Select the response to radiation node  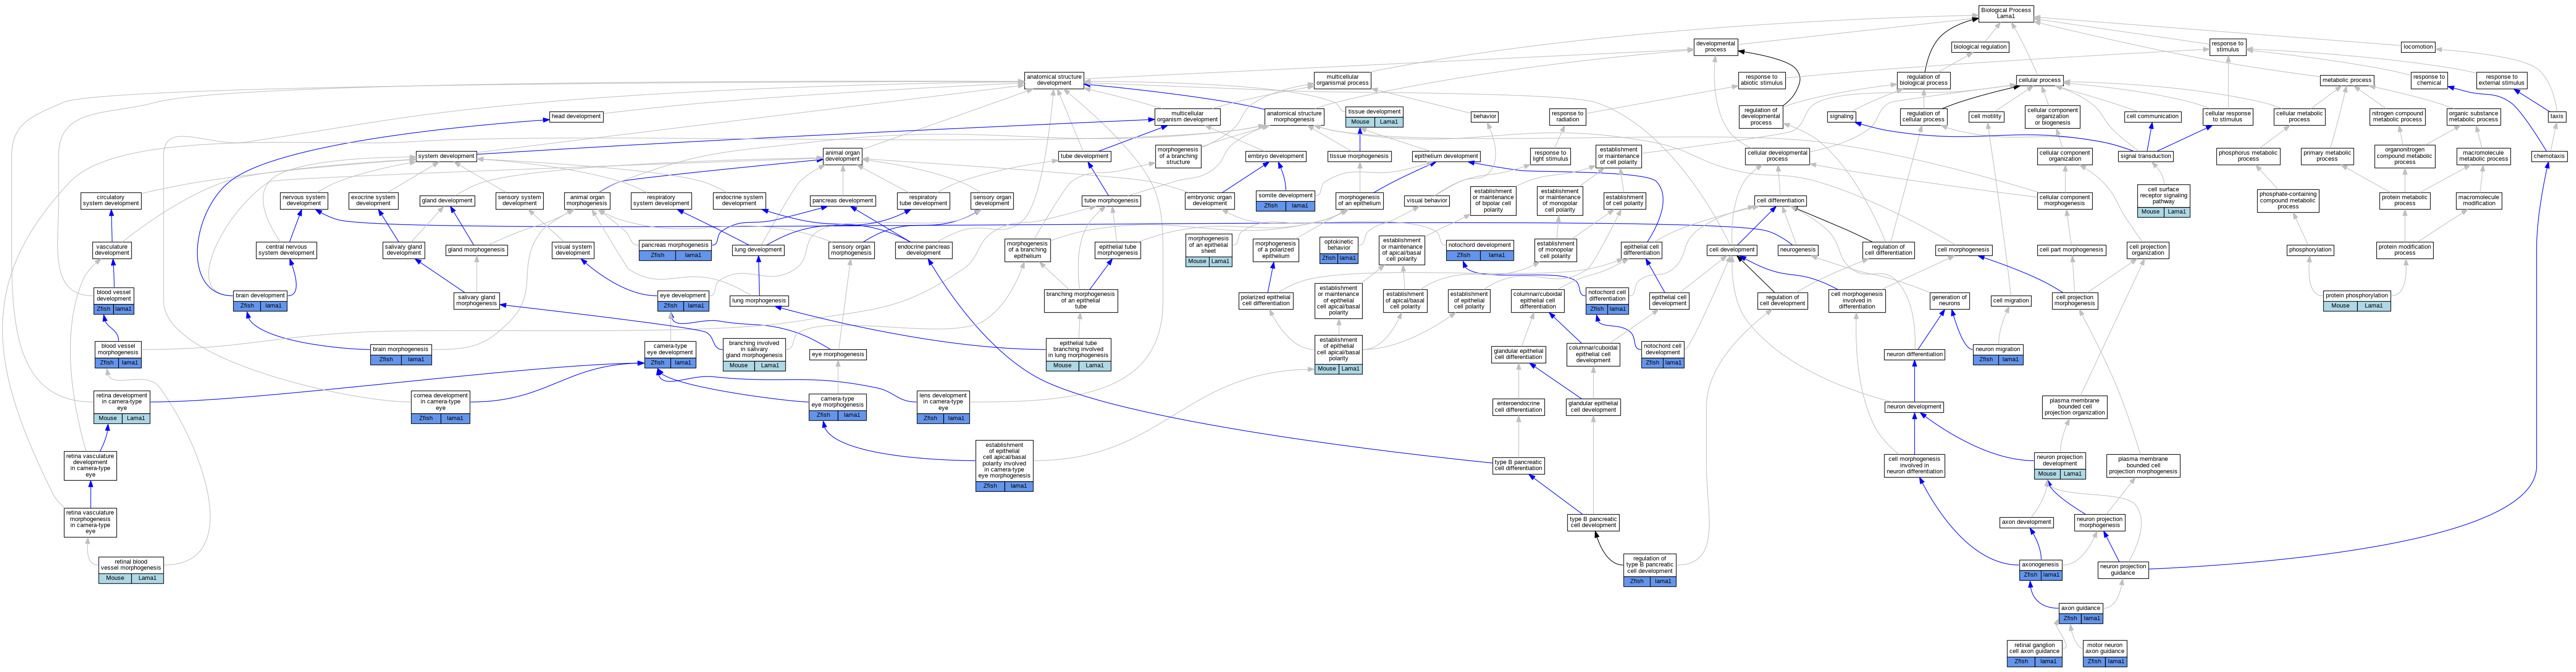click(x=1567, y=117)
